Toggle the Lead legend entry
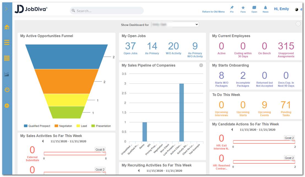This screenshot has width=305, height=177. tap(83, 126)
